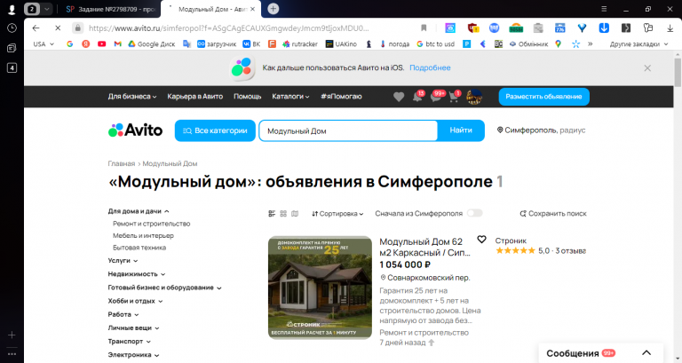Viewport: 682px width, 363px height.
Task: Open the extensions puzzle icon
Action: 648,28
